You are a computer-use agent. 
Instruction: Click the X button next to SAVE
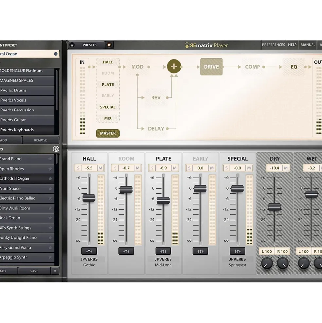[x=55, y=271]
